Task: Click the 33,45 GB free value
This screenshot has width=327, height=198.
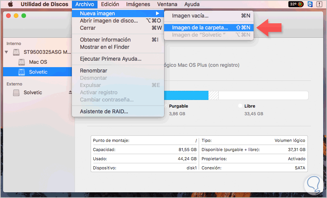Action: (x=254, y=114)
